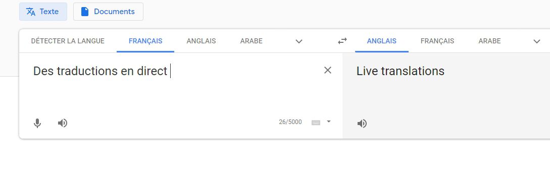The width and height of the screenshot is (550, 182).
Task: Swap source and target languages
Action: [x=342, y=41]
